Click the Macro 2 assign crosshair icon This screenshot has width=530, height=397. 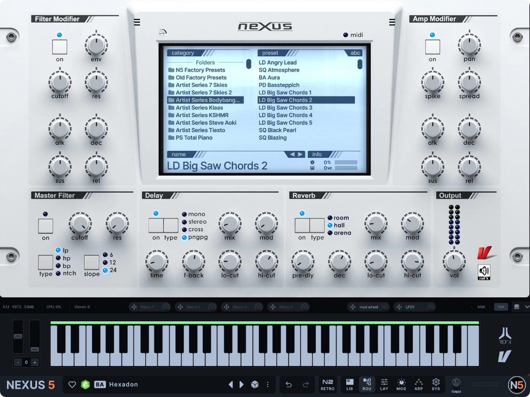tap(180, 307)
